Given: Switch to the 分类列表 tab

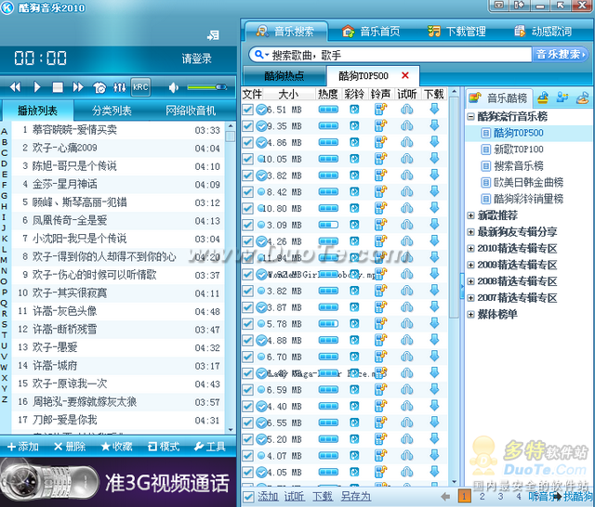Looking at the screenshot, I should coord(112,110).
